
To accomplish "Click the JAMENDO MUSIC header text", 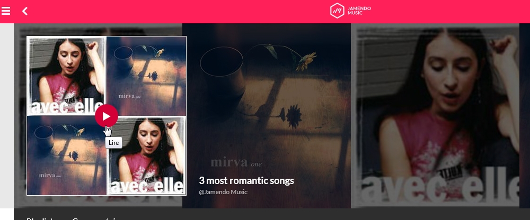I will (359, 11).
